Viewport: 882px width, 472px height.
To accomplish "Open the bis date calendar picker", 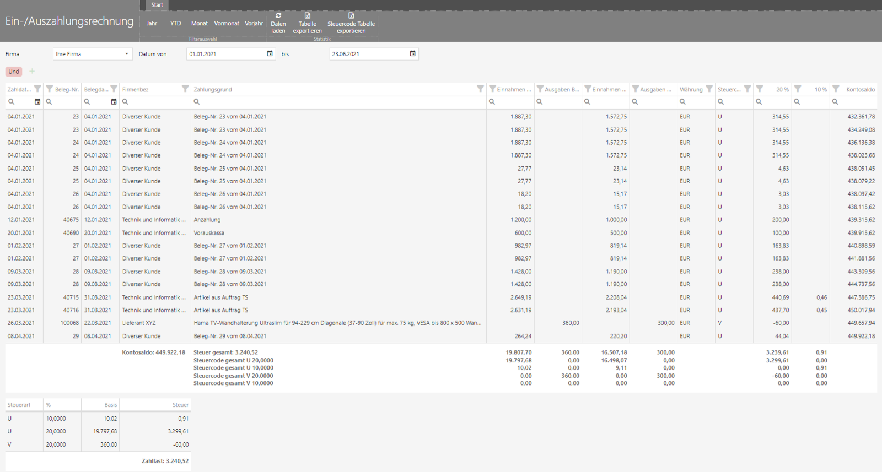I will click(413, 53).
